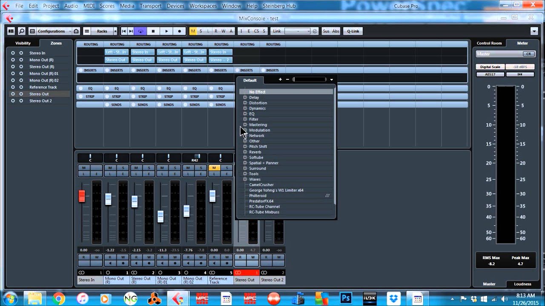The image size is (545, 306).
Task: Click the plus icon in effect selector
Action: pos(280,79)
